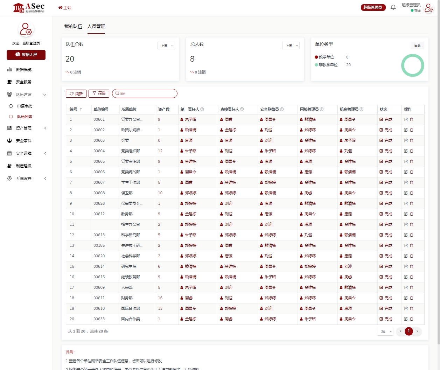The width and height of the screenshot is (440, 370).
Task: Click the 主站 home icon
Action: click(x=60, y=8)
